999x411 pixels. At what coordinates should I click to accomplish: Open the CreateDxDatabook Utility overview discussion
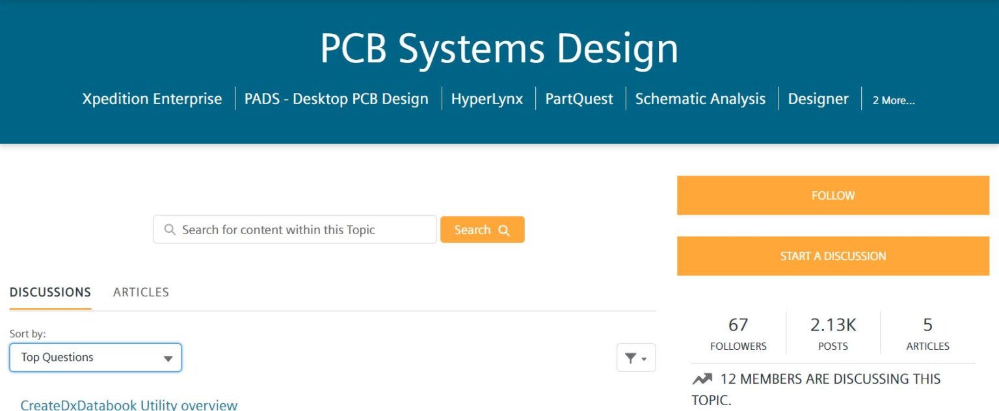click(127, 404)
